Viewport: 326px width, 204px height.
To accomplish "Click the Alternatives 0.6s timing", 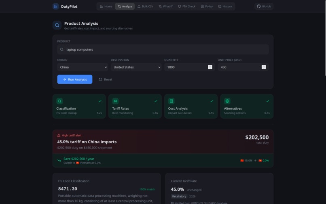I will coord(267,113).
